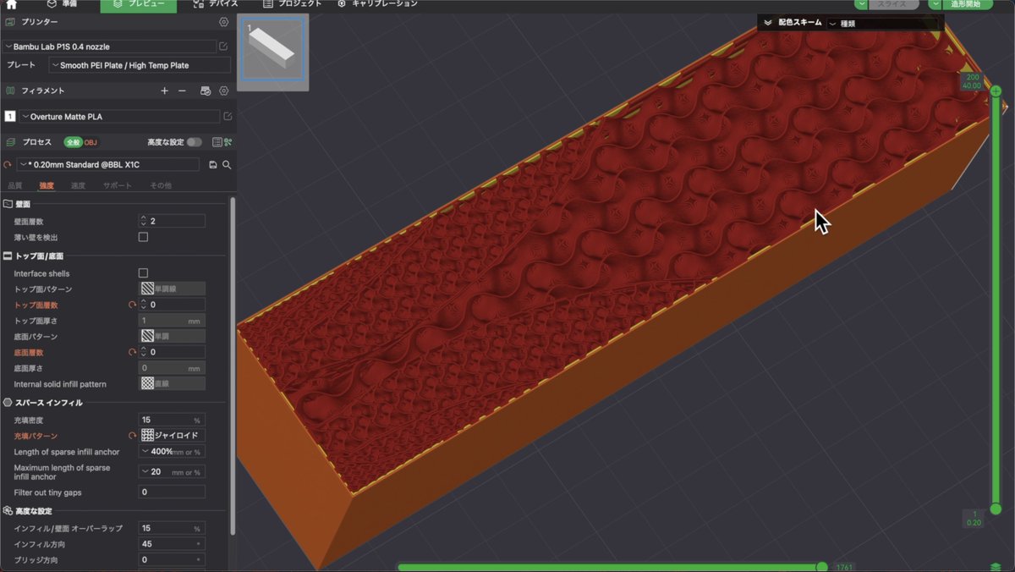Viewport: 1015px width, 572px height.
Task: Open the ジャイロイド infill pattern dropdown
Action: tap(172, 435)
